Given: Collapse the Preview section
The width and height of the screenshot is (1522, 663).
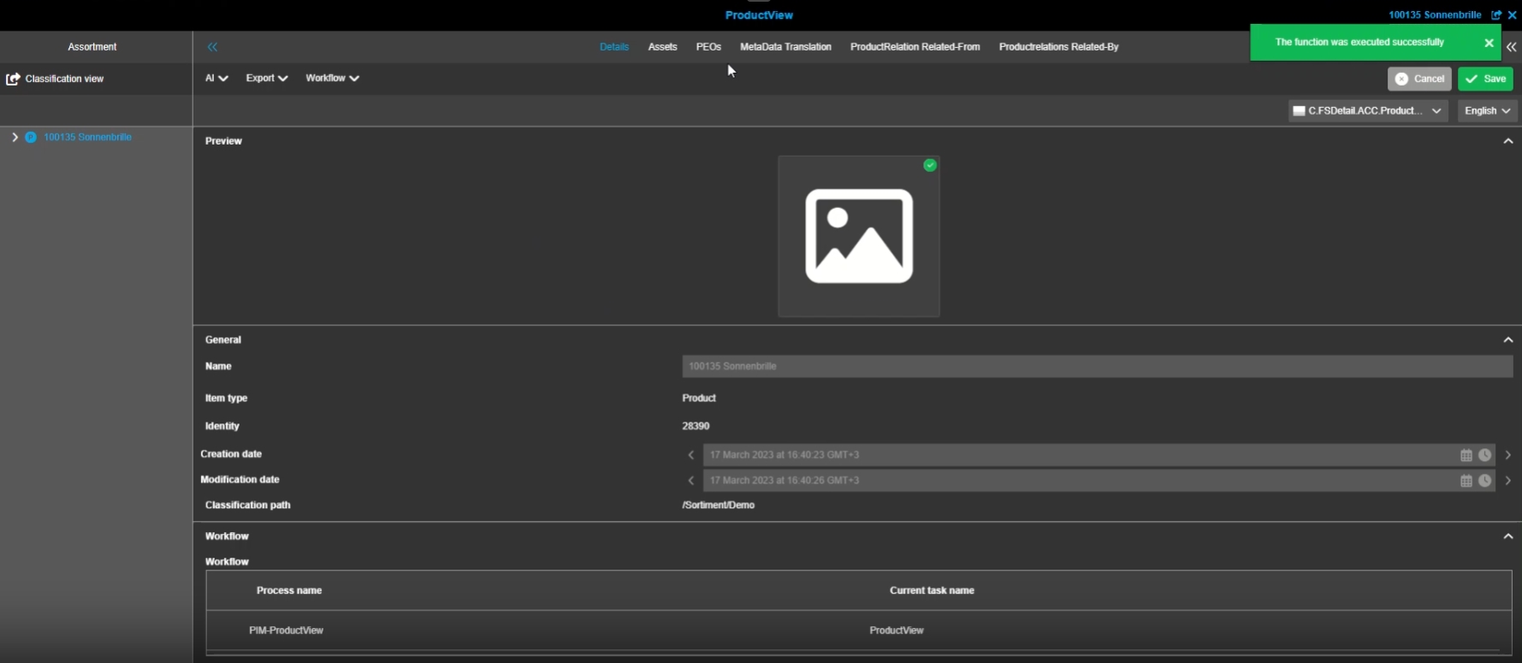Looking at the screenshot, I should 1507,141.
